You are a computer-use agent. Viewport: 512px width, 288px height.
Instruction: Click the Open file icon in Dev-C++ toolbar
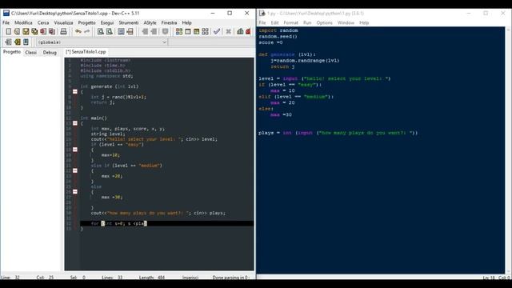[17, 31]
